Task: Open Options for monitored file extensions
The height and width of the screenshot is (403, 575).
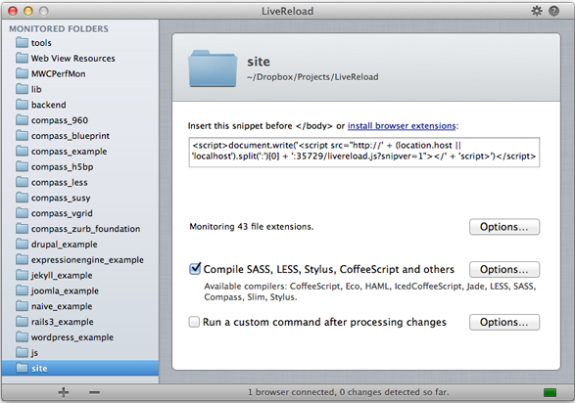Action: click(504, 227)
